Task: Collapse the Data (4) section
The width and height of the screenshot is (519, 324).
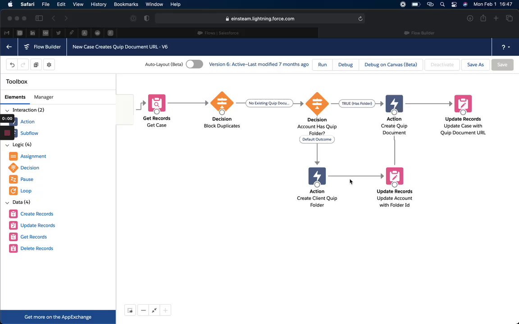Action: click(7, 202)
